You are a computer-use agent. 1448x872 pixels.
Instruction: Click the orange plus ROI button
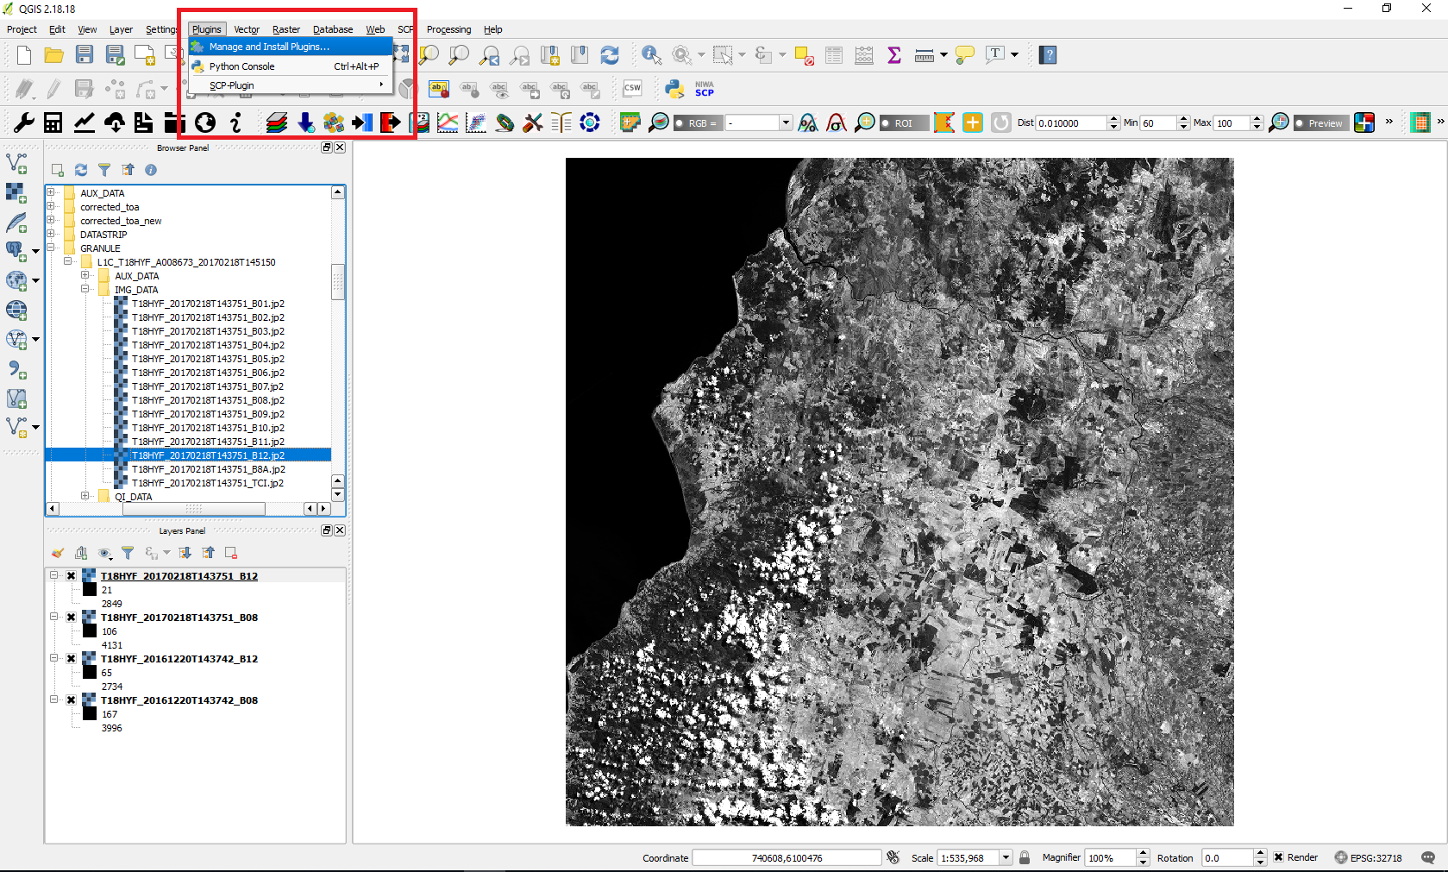coord(972,122)
